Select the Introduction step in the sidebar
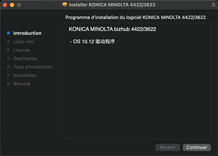The height and width of the screenshot is (156, 218). point(27,33)
